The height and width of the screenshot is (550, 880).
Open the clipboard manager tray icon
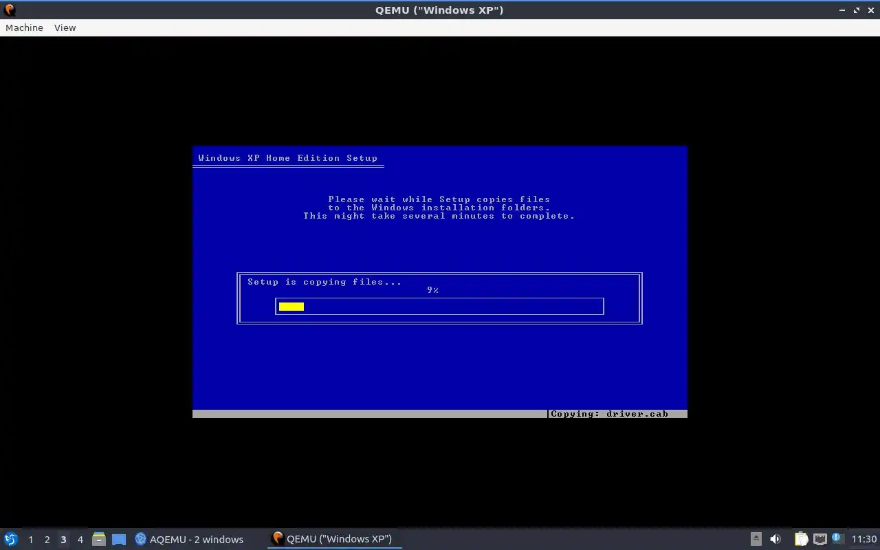point(801,539)
